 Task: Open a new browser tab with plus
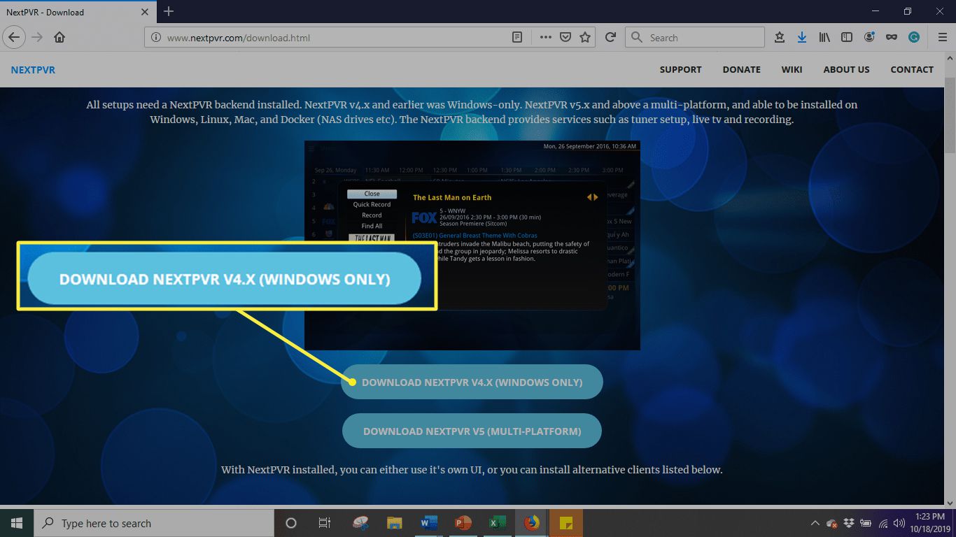168,11
